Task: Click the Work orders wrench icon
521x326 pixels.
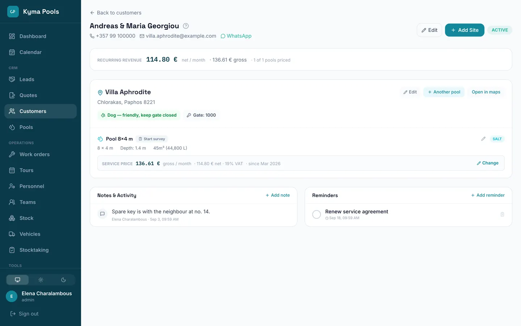Action: point(12,154)
